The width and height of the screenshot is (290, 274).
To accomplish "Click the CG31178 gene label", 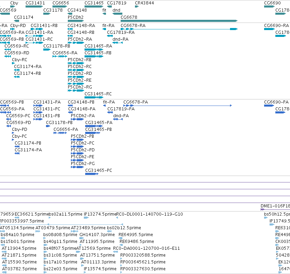I will click(x=53, y=10).
